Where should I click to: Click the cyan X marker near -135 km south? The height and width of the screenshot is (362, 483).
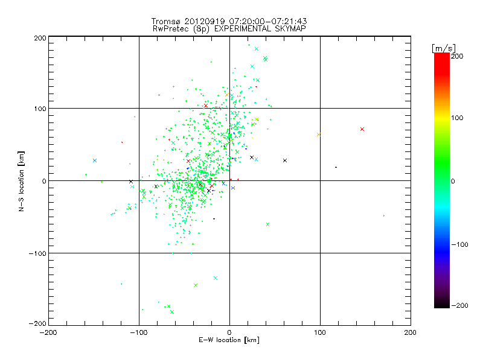[x=216, y=278]
